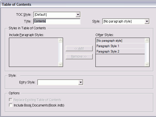Select Paragraph Style 1 in Other Styles
Screen dimensions: 156x117
(x=120, y=46)
